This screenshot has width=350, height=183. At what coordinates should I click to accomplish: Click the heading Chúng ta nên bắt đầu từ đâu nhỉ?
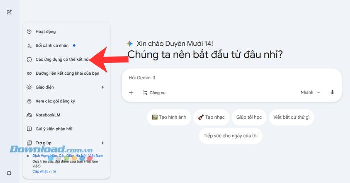[205, 55]
